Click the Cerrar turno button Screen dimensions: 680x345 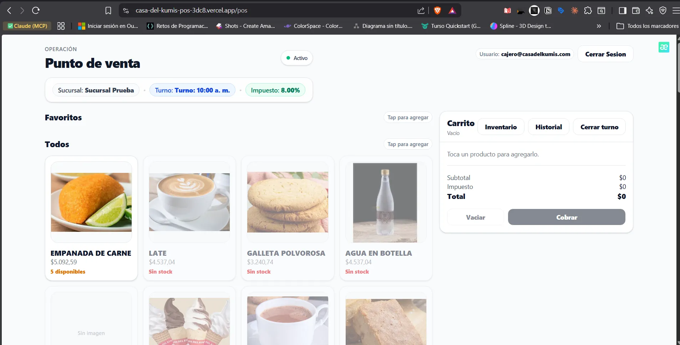point(599,127)
